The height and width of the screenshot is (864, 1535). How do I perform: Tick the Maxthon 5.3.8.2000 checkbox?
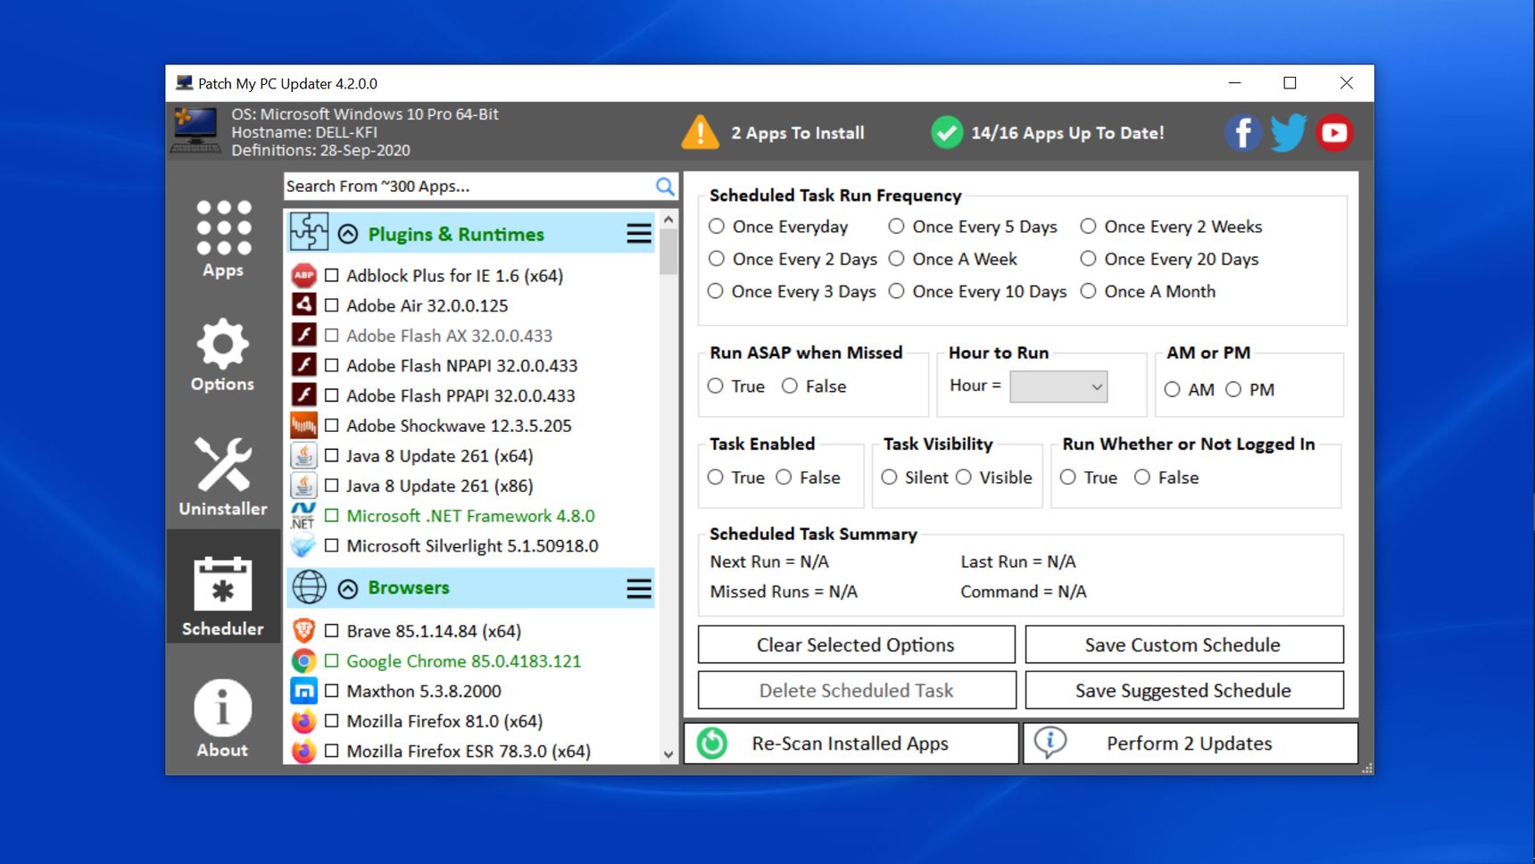coord(331,691)
